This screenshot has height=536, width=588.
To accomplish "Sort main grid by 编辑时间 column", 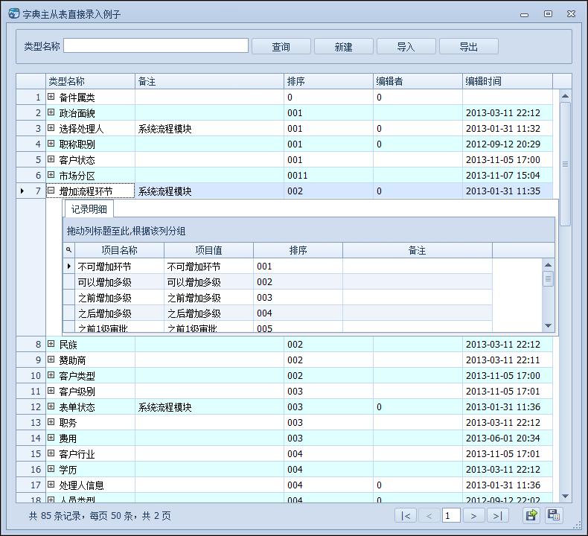I will point(508,81).
